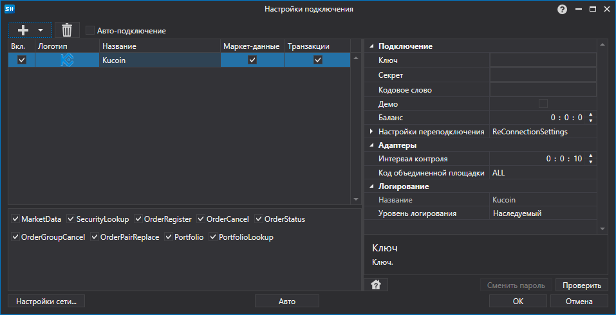The width and height of the screenshot is (616, 315).
Task: Click the ReConnectionSettings value
Action: [543, 131]
